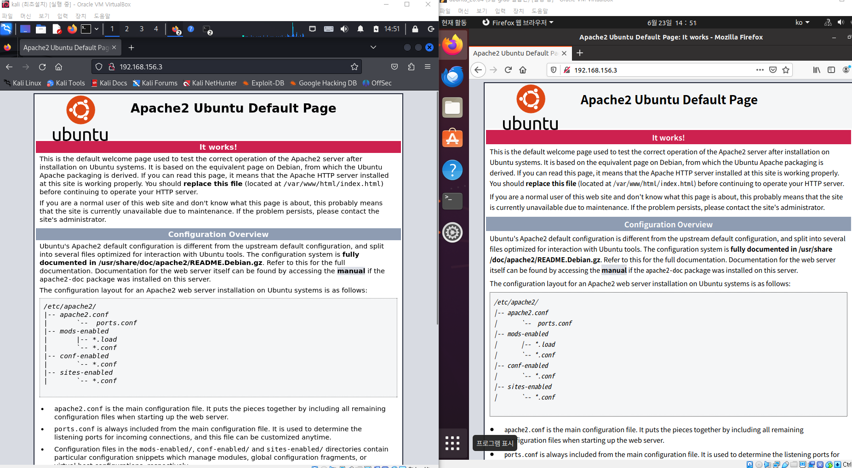The image size is (852, 468).
Task: Click the battery power icon in the Kali tray
Action: [x=376, y=29]
